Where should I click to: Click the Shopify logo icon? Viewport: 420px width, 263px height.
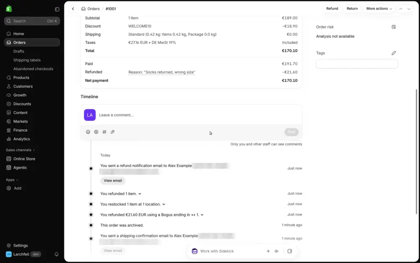coord(9,9)
